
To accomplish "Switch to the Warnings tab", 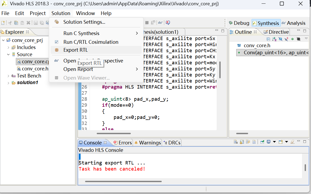I will (x=147, y=143).
